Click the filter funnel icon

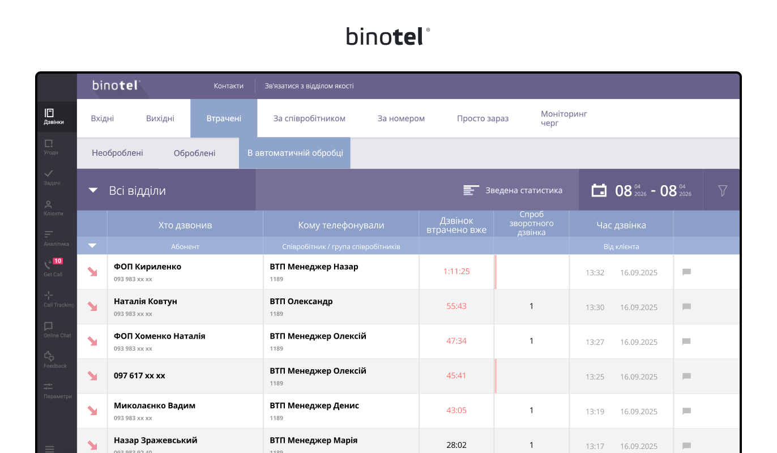723,190
